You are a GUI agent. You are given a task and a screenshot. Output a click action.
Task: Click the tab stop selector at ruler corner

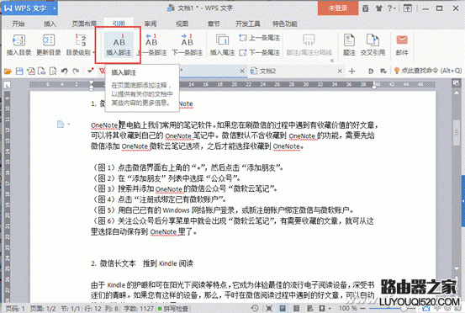pos(7,85)
